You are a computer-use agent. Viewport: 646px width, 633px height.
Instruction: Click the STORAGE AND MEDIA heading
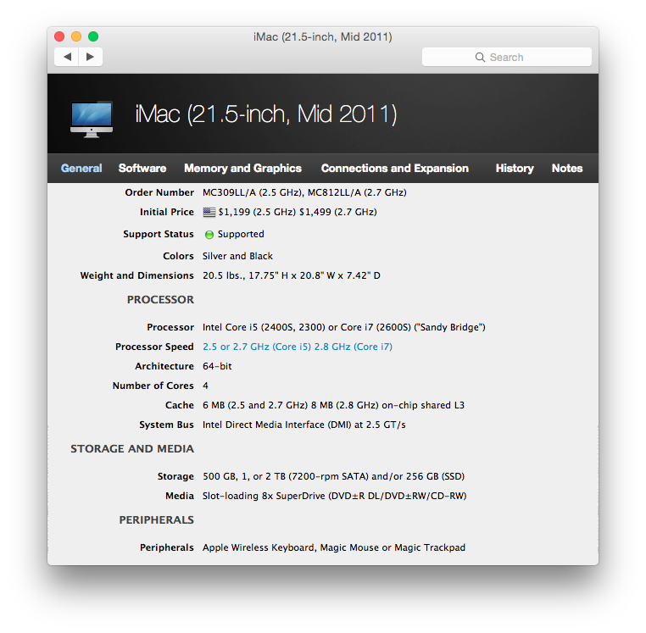click(132, 448)
